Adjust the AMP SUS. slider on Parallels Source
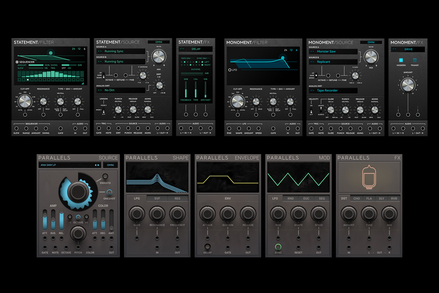This screenshot has height=293, width=439. pyautogui.click(x=53, y=219)
